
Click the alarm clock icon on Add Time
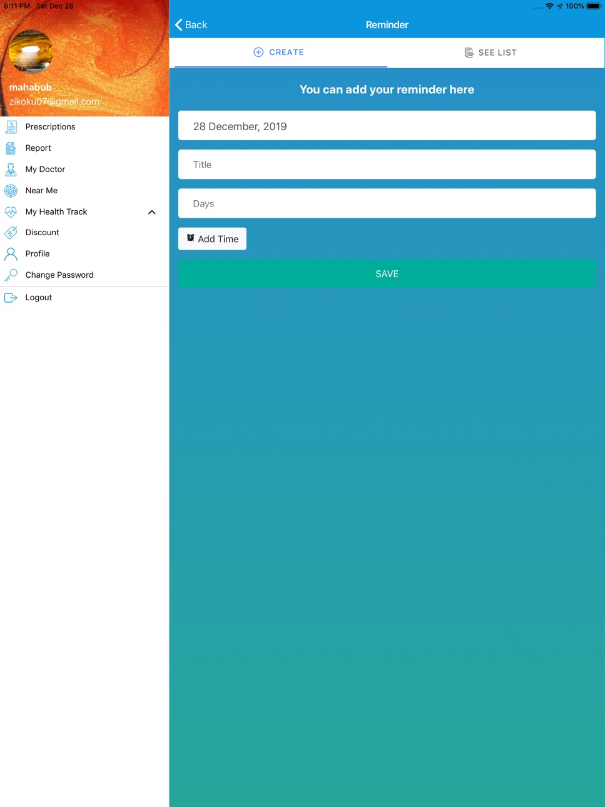pyautogui.click(x=191, y=238)
